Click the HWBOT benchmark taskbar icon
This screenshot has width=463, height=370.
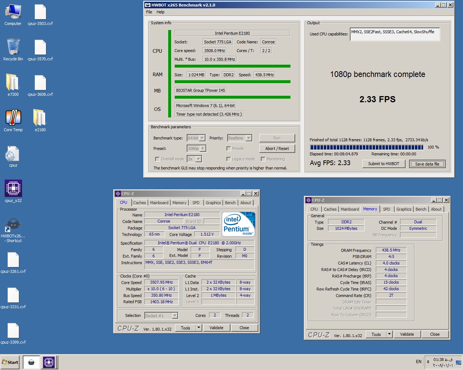point(31,362)
